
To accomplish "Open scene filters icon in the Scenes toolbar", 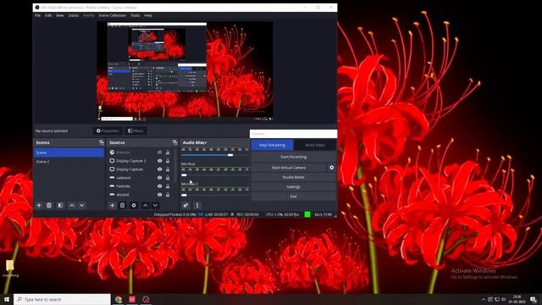I will click(x=60, y=205).
